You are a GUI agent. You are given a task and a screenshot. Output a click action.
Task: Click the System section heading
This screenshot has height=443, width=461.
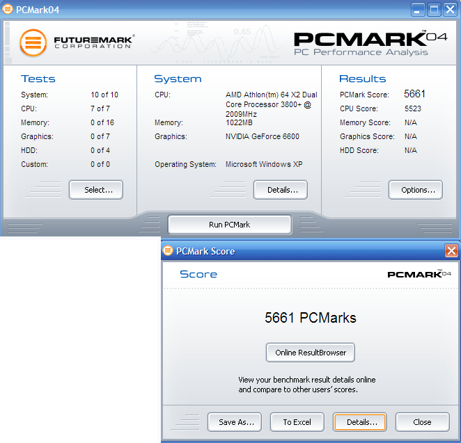pyautogui.click(x=178, y=79)
